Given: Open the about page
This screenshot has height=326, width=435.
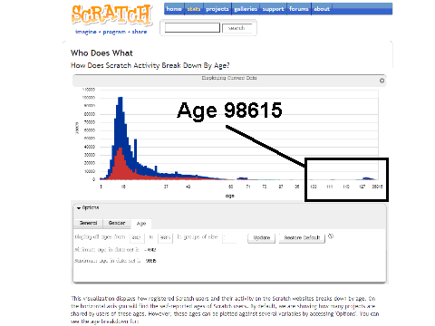Looking at the screenshot, I should click(322, 9).
